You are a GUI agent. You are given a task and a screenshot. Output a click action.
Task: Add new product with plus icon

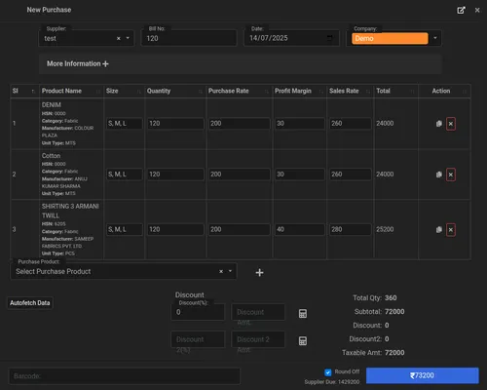259,273
